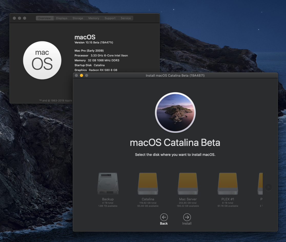This screenshot has width=286, height=242.
Task: Click the 'macOS Catalina Beta' heading
Action: click(175, 143)
